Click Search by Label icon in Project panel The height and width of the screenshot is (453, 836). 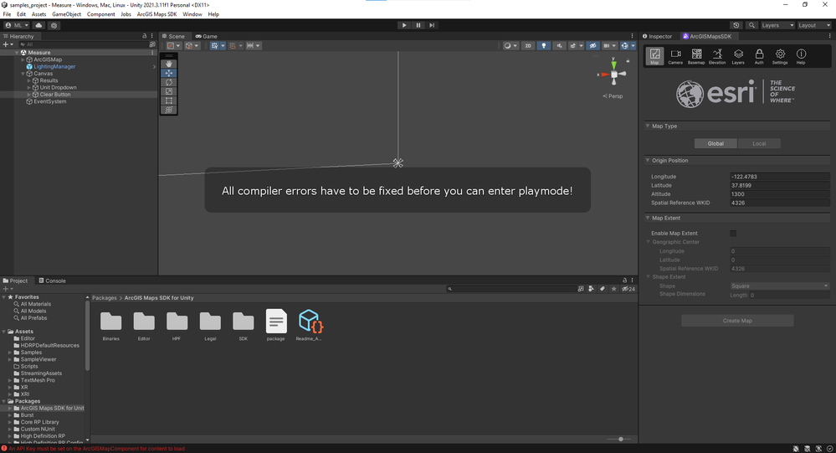602,289
